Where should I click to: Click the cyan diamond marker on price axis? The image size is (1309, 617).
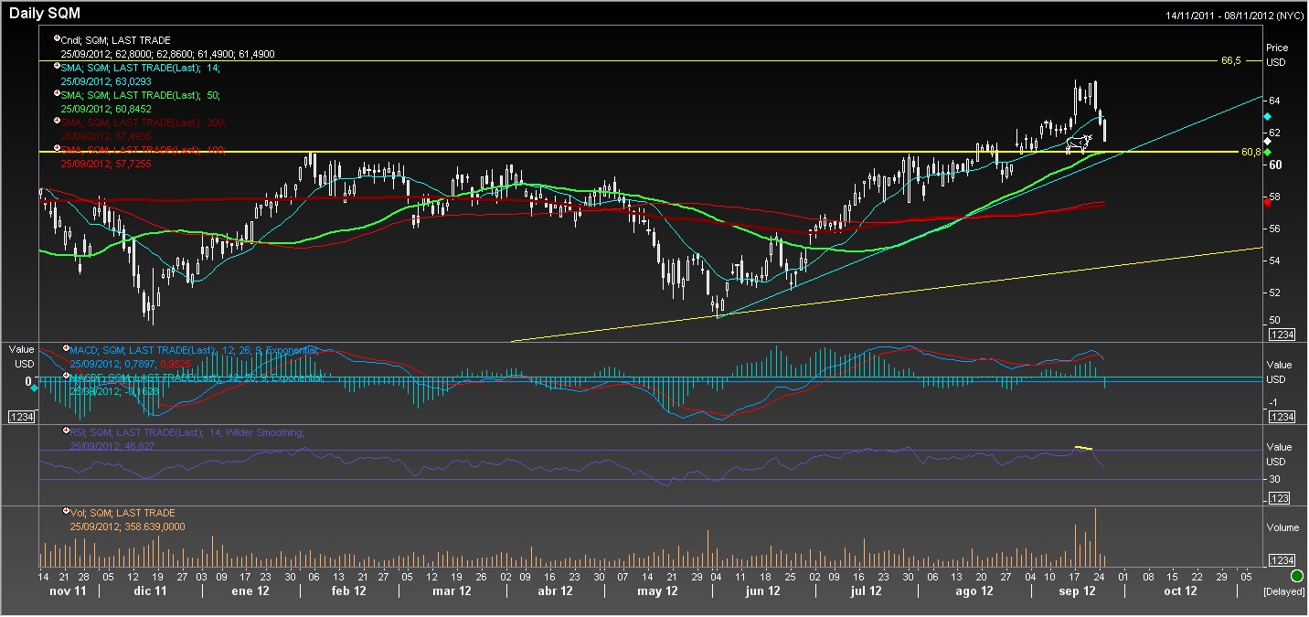1267,117
